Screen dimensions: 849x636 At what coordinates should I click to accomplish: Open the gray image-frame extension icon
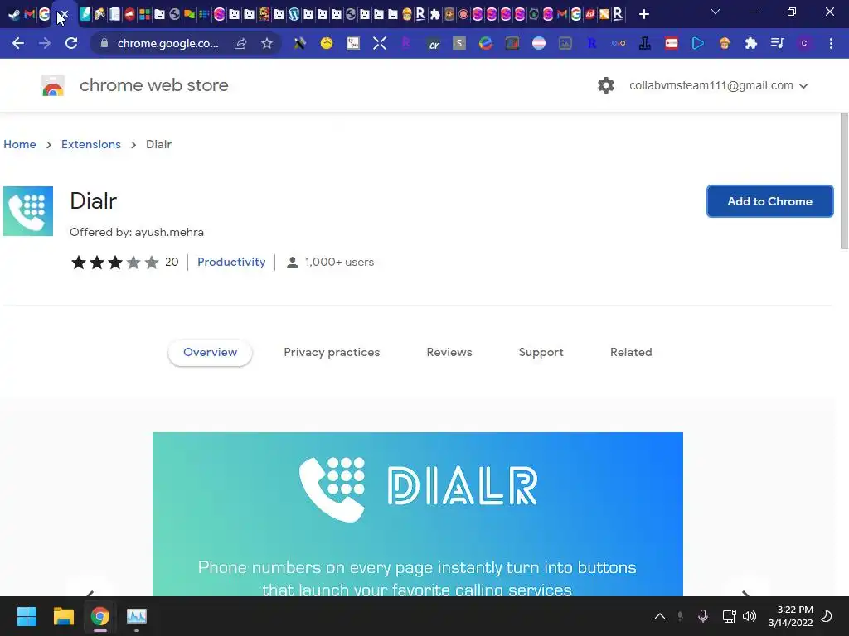[x=565, y=43]
